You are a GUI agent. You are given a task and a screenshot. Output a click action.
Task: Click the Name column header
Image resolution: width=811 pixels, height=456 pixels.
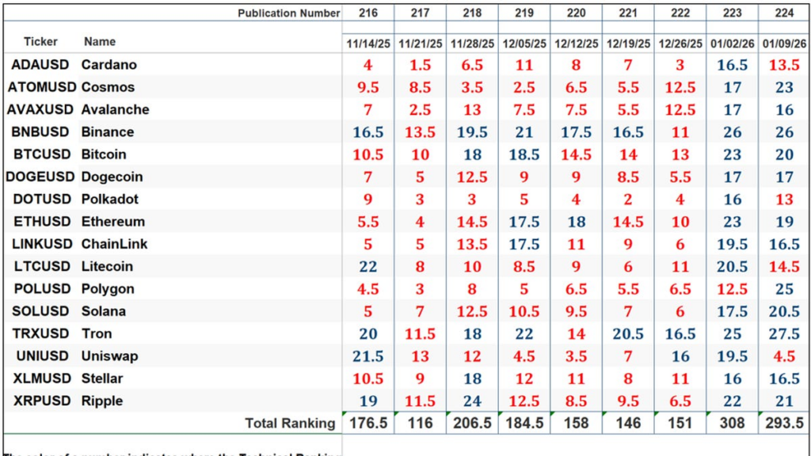(x=100, y=41)
